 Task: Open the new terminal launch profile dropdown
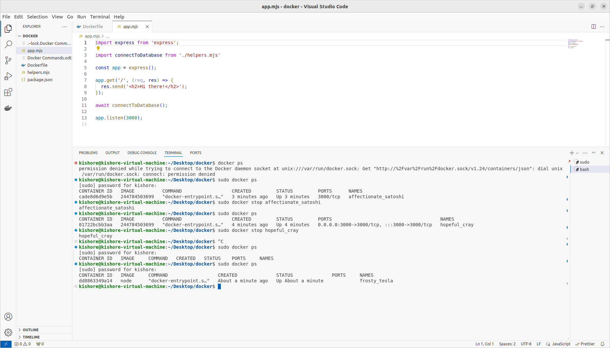(577, 153)
